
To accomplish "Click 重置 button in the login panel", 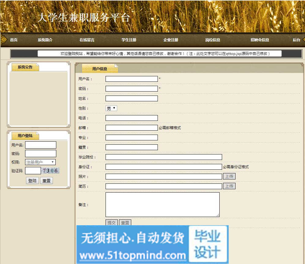I will [x=46, y=181].
